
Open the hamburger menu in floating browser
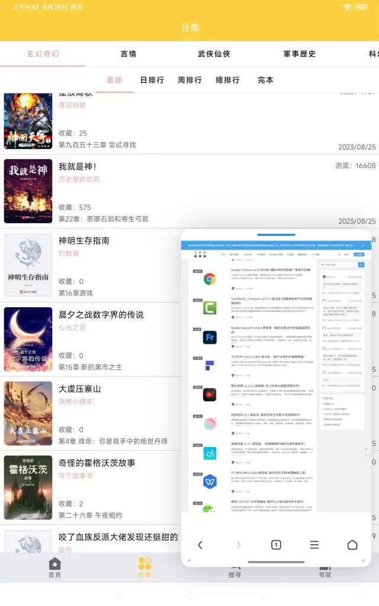pos(314,545)
